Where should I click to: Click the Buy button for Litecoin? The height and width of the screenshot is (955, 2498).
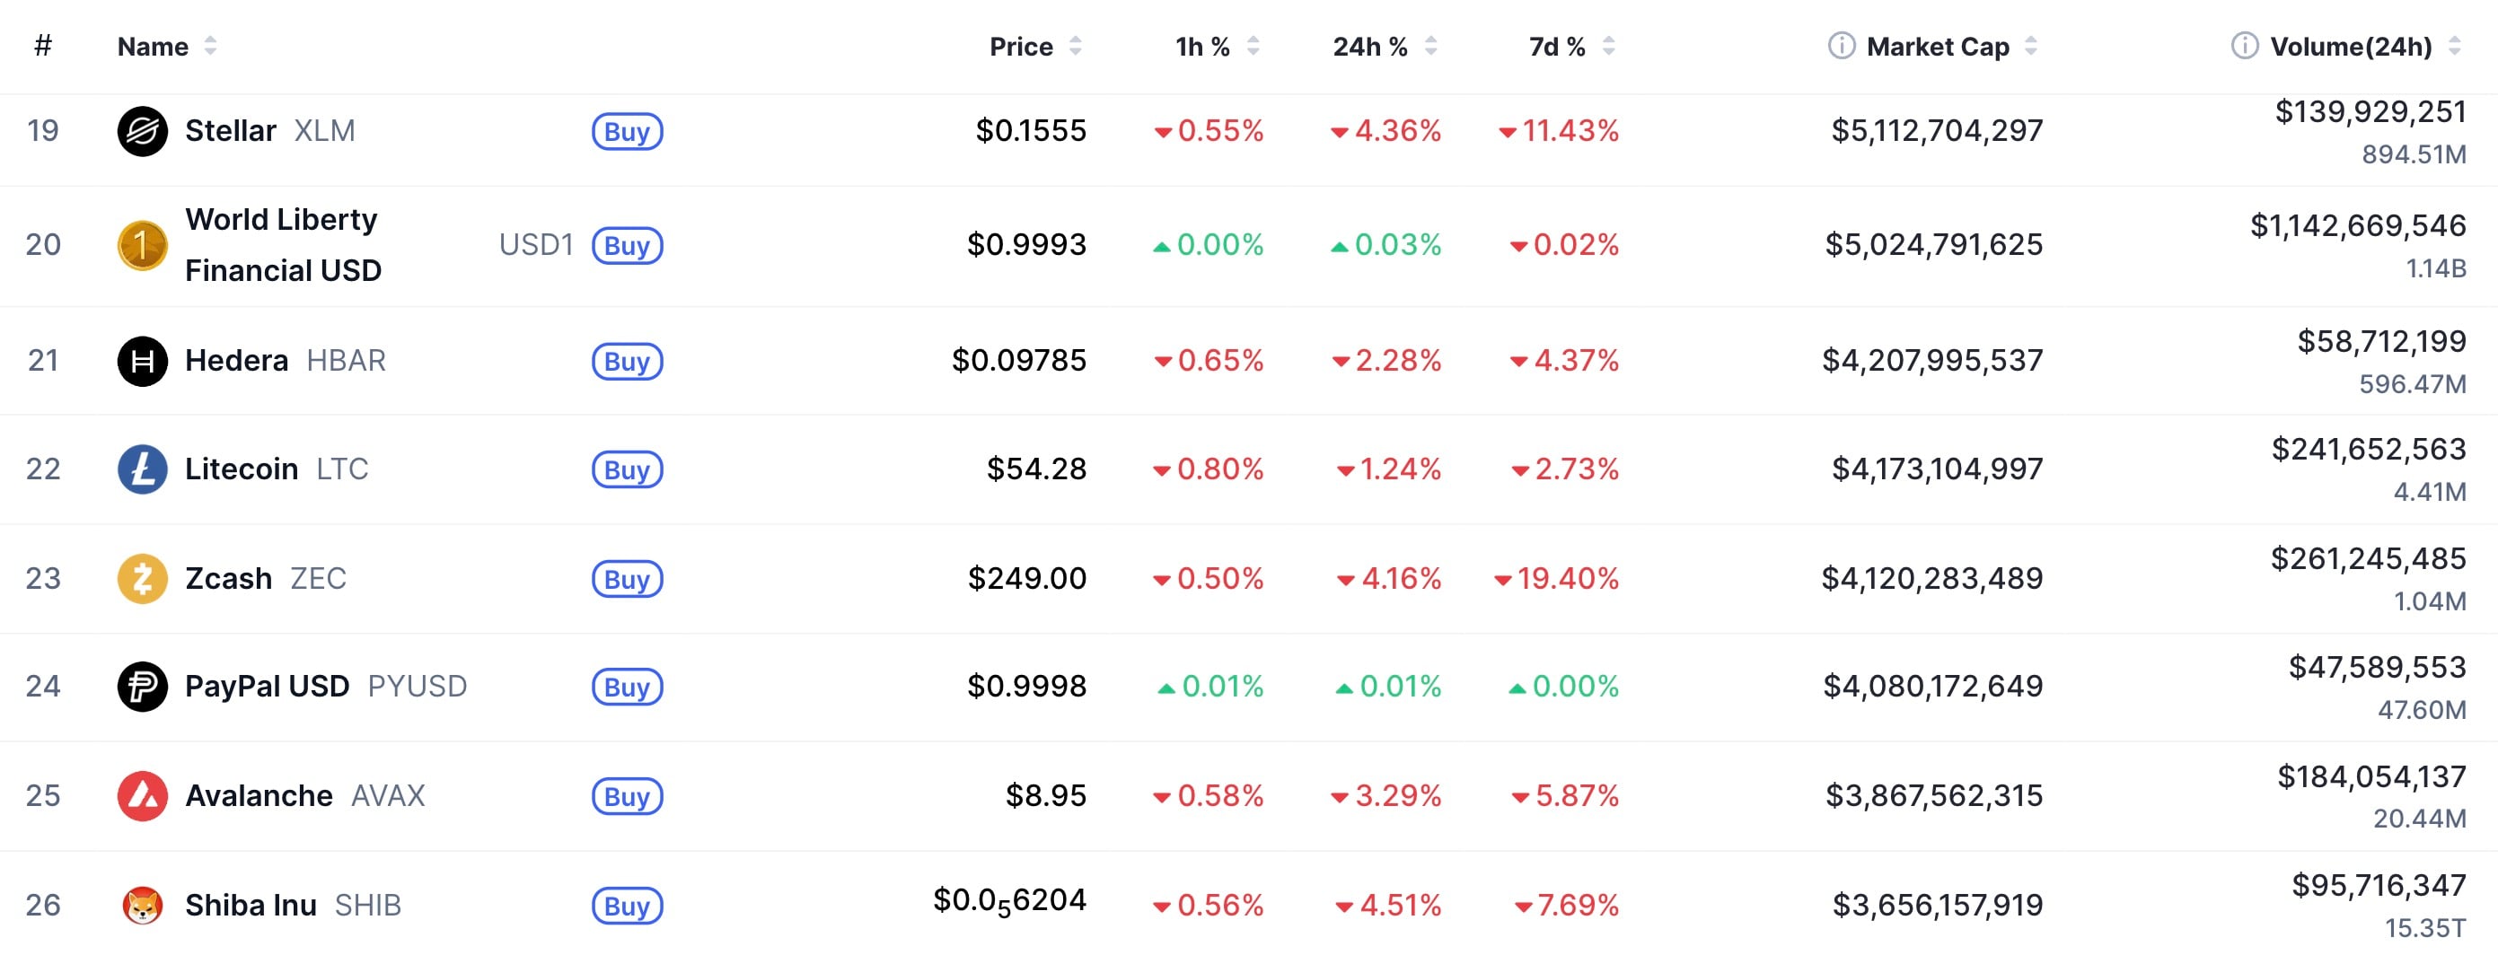[629, 469]
